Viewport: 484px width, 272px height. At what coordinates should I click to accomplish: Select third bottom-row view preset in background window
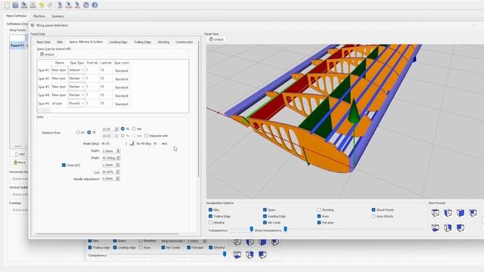[262, 255]
